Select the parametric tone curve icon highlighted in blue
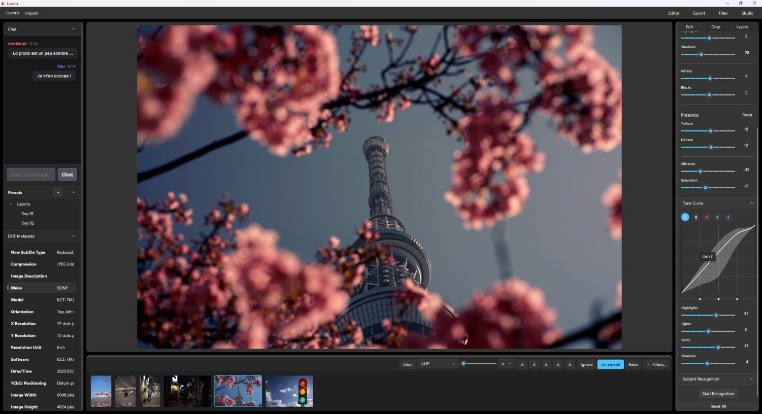This screenshot has width=762, height=414. pyautogui.click(x=685, y=217)
